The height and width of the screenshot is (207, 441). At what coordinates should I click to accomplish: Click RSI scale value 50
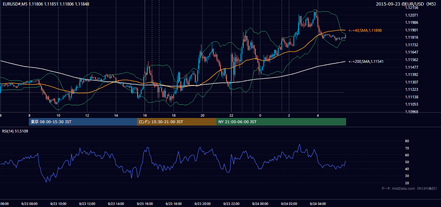point(407,162)
